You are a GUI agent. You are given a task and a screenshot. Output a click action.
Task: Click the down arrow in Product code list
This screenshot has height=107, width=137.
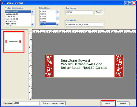tap(57, 24)
